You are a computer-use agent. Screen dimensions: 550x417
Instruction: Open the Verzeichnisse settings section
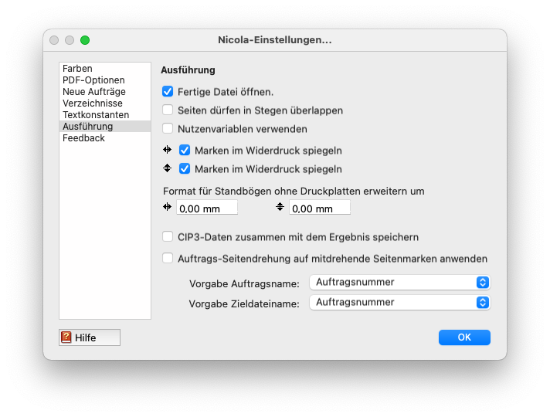[105, 103]
